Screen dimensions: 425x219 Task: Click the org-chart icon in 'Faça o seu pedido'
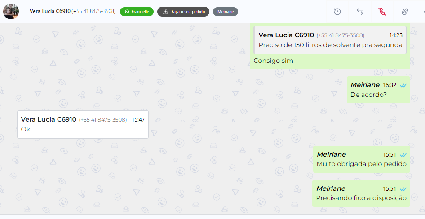166,12
